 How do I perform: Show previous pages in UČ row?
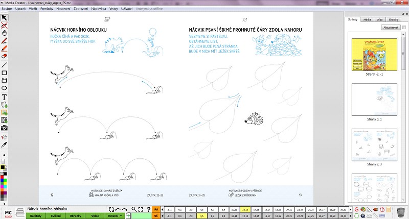pyautogui.click(x=163, y=216)
